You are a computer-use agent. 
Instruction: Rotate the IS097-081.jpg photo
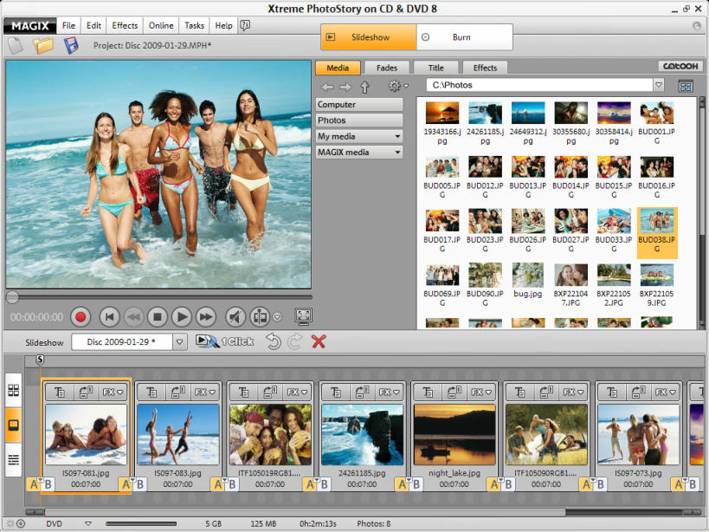pyautogui.click(x=86, y=393)
